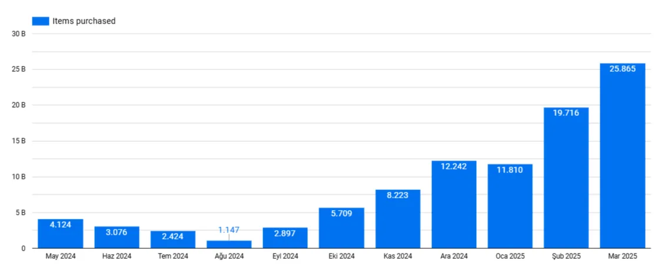Select the Oca 2025 bar showing 11.810
Viewport: 668px width, 280px height.
[x=510, y=206]
